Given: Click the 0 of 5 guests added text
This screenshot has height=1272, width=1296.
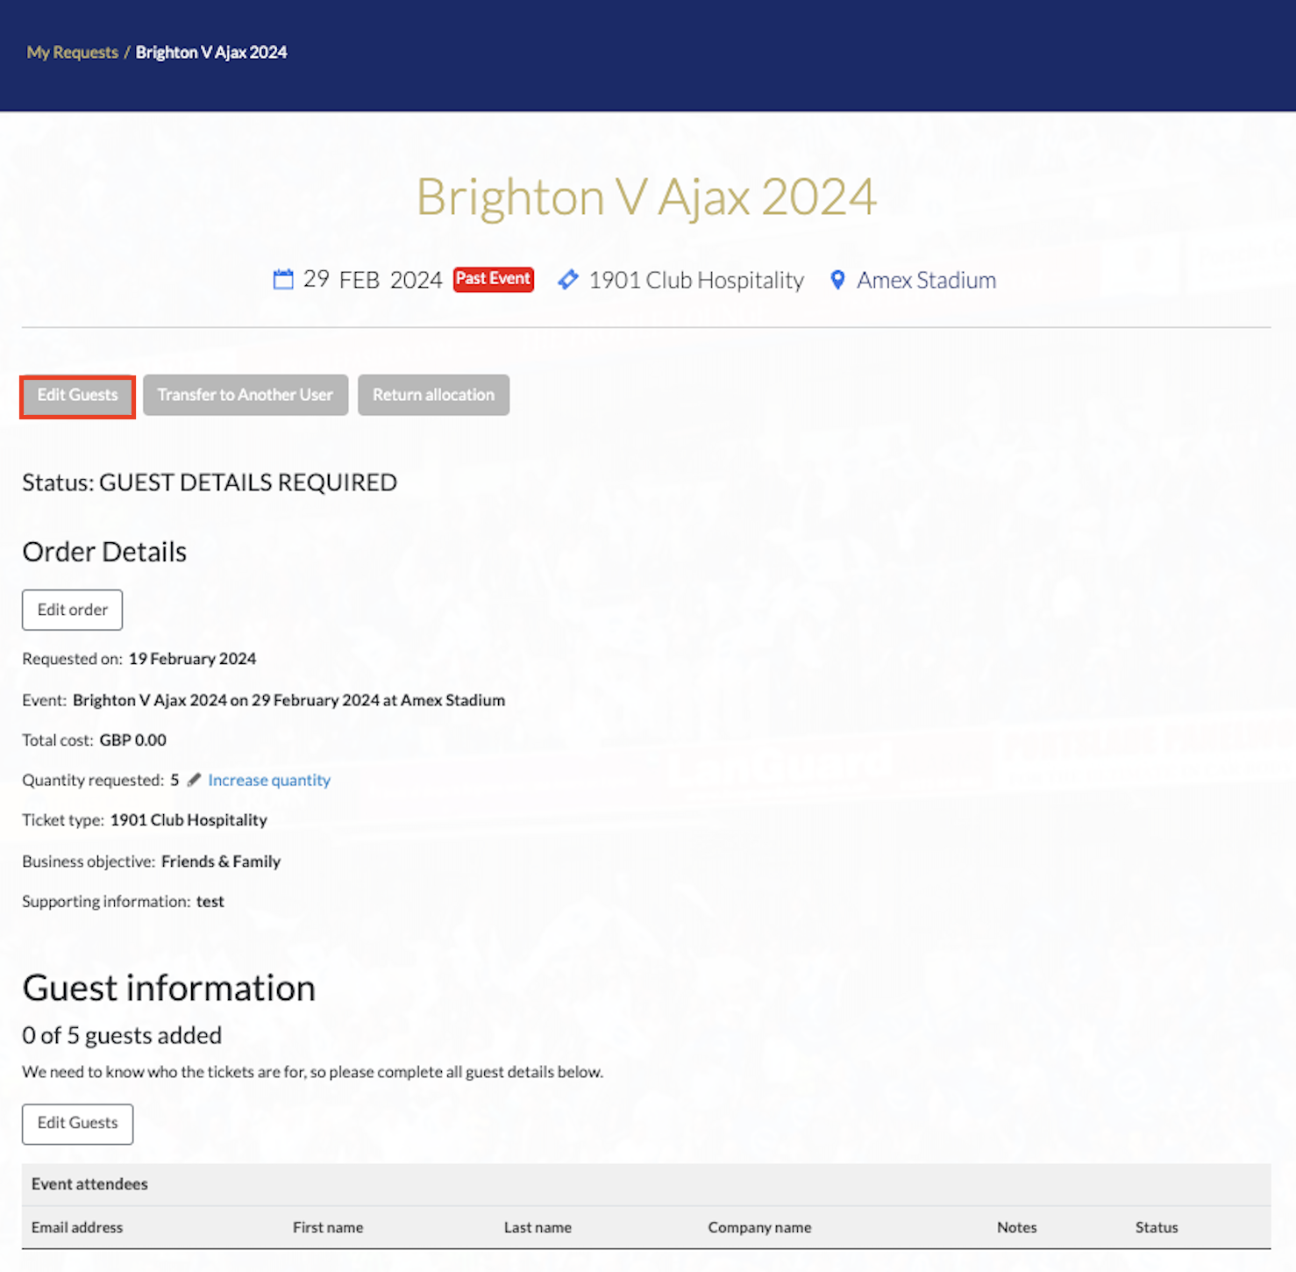Looking at the screenshot, I should 122,1036.
